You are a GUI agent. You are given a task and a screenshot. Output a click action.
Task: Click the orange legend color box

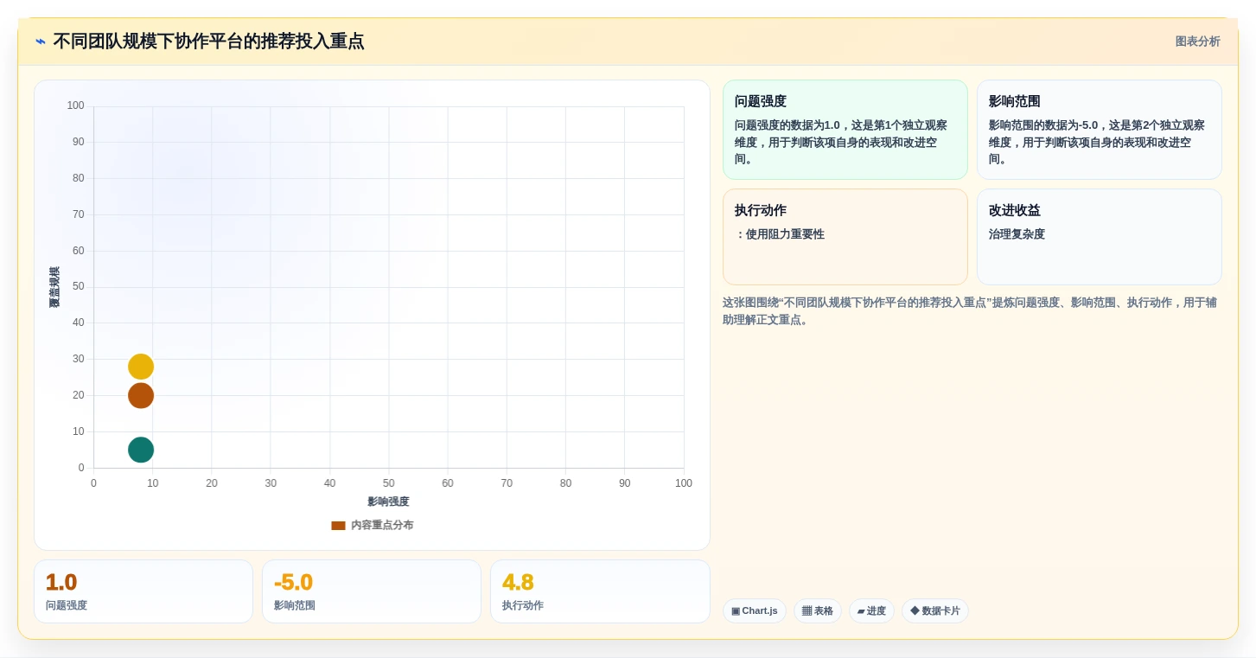click(338, 526)
